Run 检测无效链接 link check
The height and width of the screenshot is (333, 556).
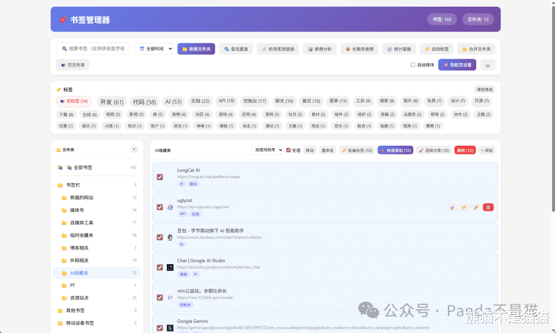pos(278,49)
